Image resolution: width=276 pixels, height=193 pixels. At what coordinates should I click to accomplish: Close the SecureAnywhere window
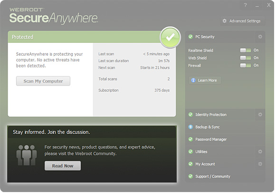pyautogui.click(x=268, y=5)
